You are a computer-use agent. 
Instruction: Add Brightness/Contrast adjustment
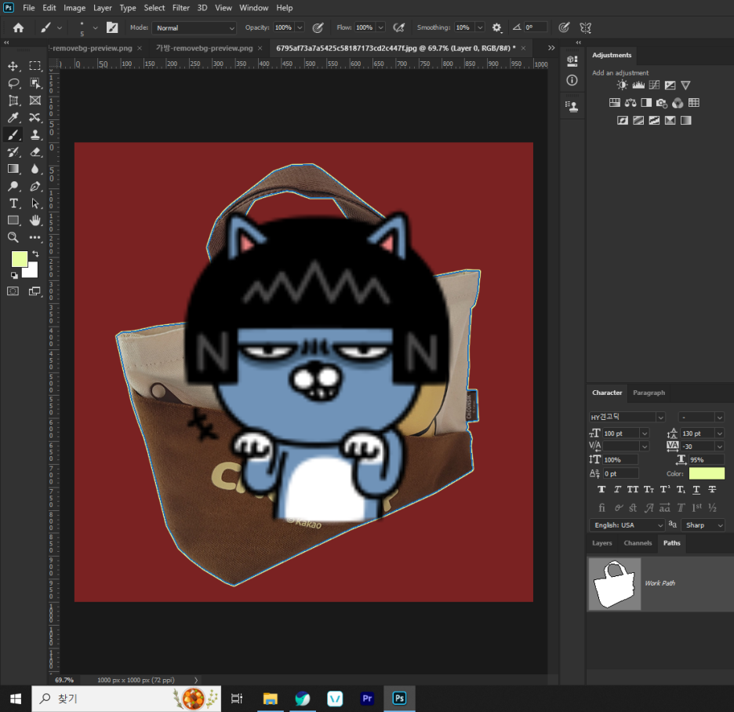(622, 85)
